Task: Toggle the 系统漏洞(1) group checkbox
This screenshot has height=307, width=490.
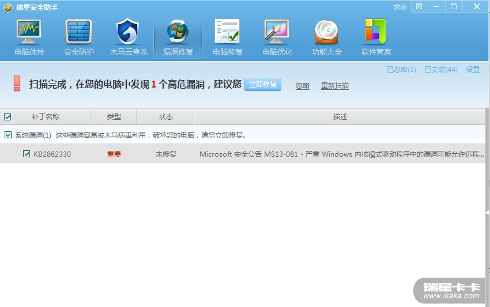Action: pos(8,135)
